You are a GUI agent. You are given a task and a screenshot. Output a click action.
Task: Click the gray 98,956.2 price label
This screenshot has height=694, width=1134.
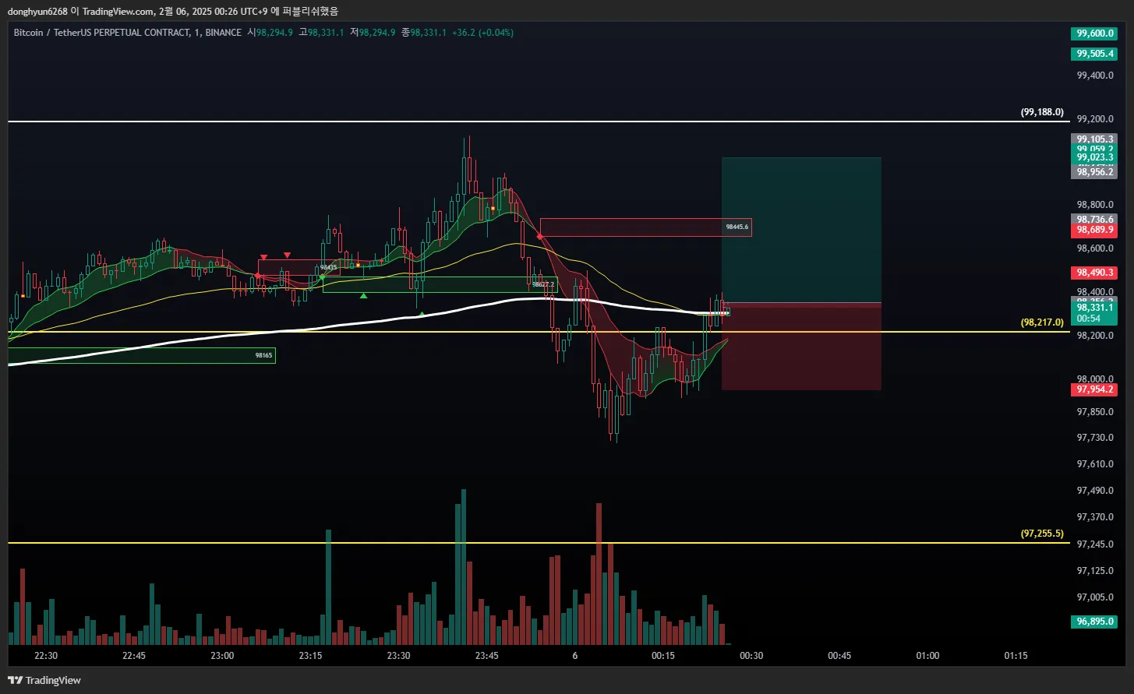1094,171
